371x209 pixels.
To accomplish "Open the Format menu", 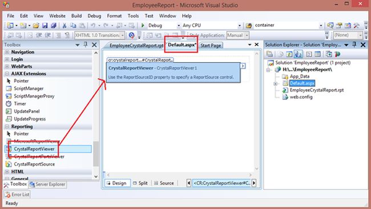I will click(x=114, y=16).
